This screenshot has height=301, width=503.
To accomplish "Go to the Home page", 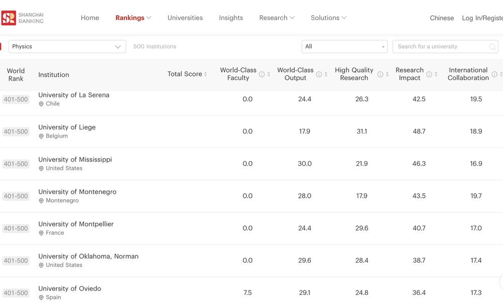I will (90, 18).
